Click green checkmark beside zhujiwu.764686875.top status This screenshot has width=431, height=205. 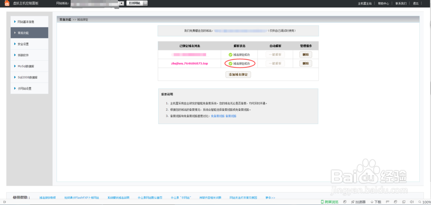point(230,63)
